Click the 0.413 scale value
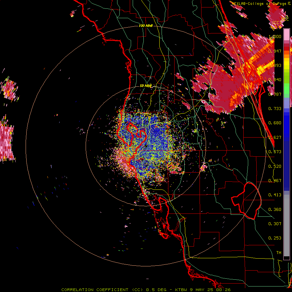The image size is (292, 292). pos(275,195)
